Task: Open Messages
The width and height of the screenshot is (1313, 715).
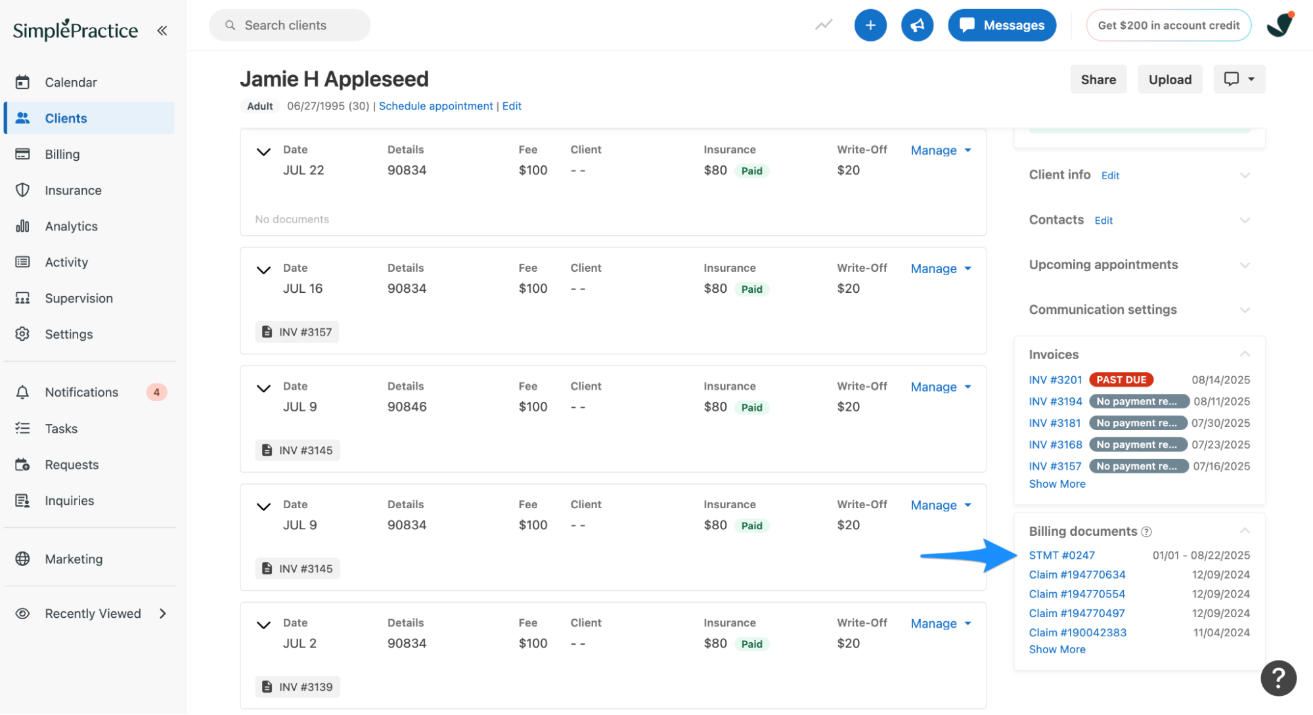Action: pyautogui.click(x=1002, y=25)
